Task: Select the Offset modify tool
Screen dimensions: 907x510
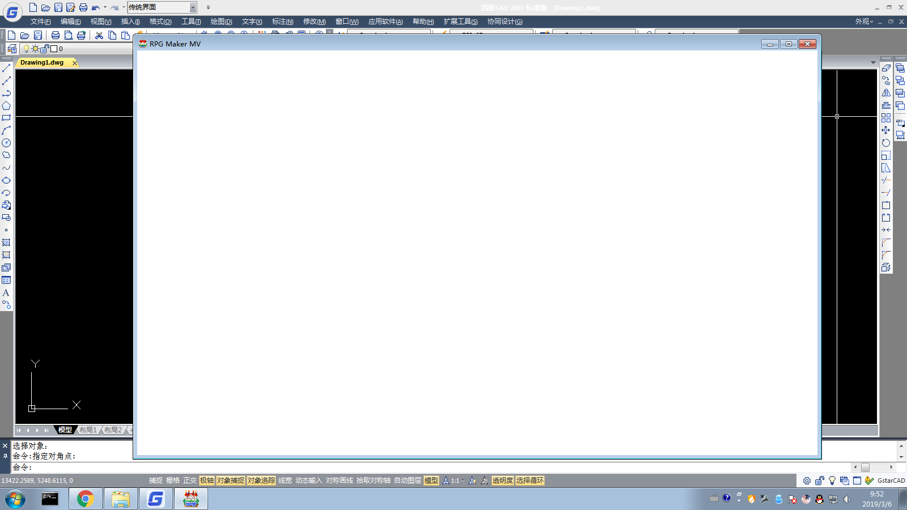Action: tap(886, 105)
